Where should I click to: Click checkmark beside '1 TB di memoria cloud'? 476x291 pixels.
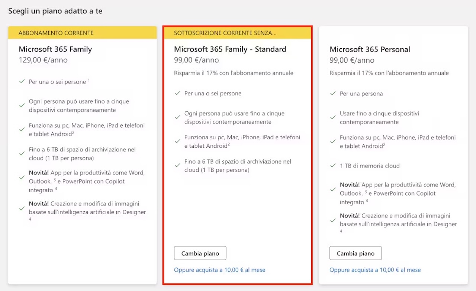(333, 166)
